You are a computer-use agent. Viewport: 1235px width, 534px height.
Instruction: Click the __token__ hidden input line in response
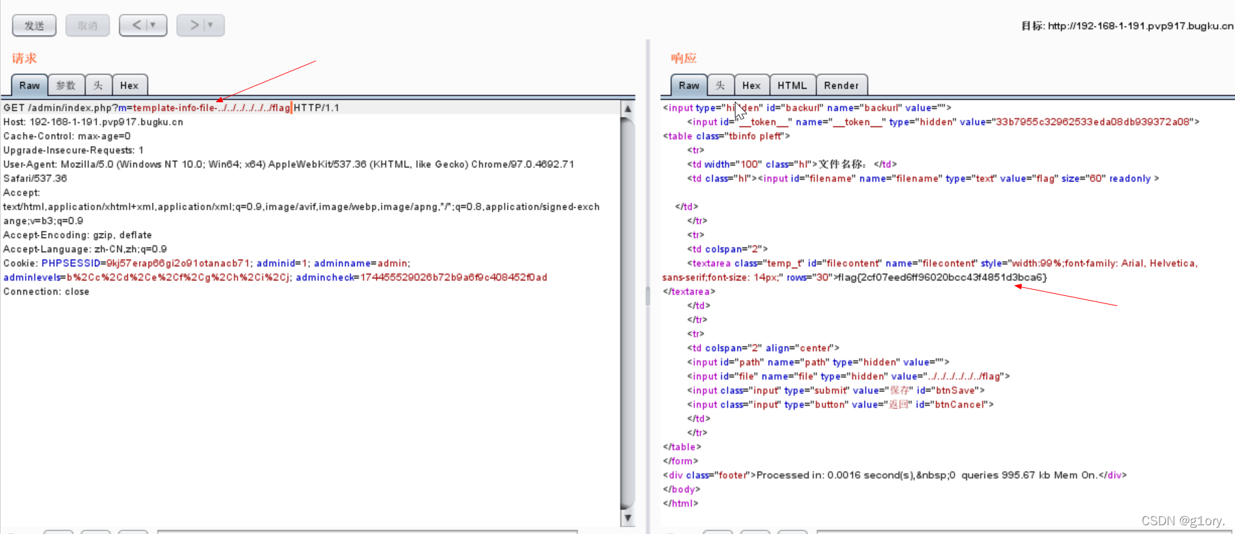coord(943,122)
